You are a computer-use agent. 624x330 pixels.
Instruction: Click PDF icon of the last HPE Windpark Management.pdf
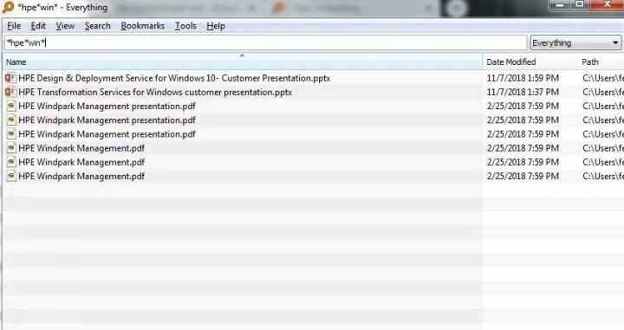11,176
